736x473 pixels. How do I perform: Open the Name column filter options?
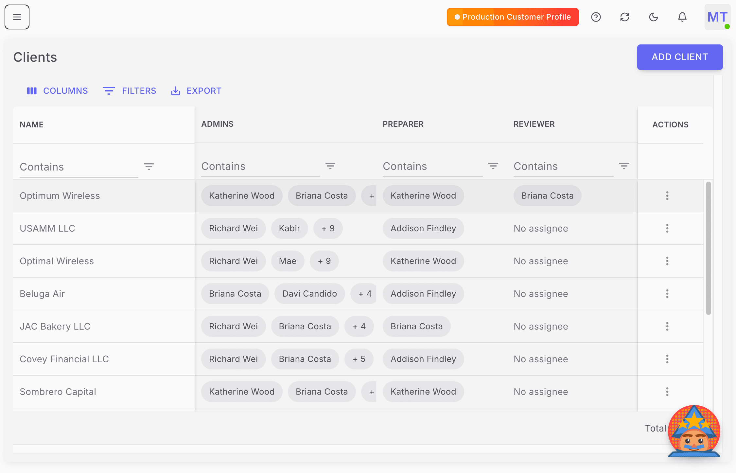[149, 166]
